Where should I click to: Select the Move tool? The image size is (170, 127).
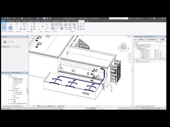click(x=62, y=28)
